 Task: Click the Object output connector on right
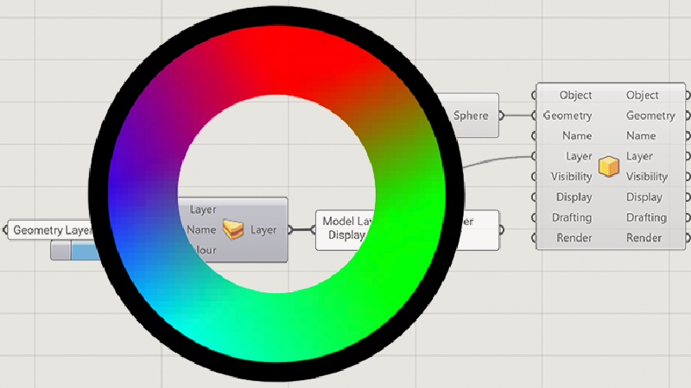pyautogui.click(x=688, y=96)
